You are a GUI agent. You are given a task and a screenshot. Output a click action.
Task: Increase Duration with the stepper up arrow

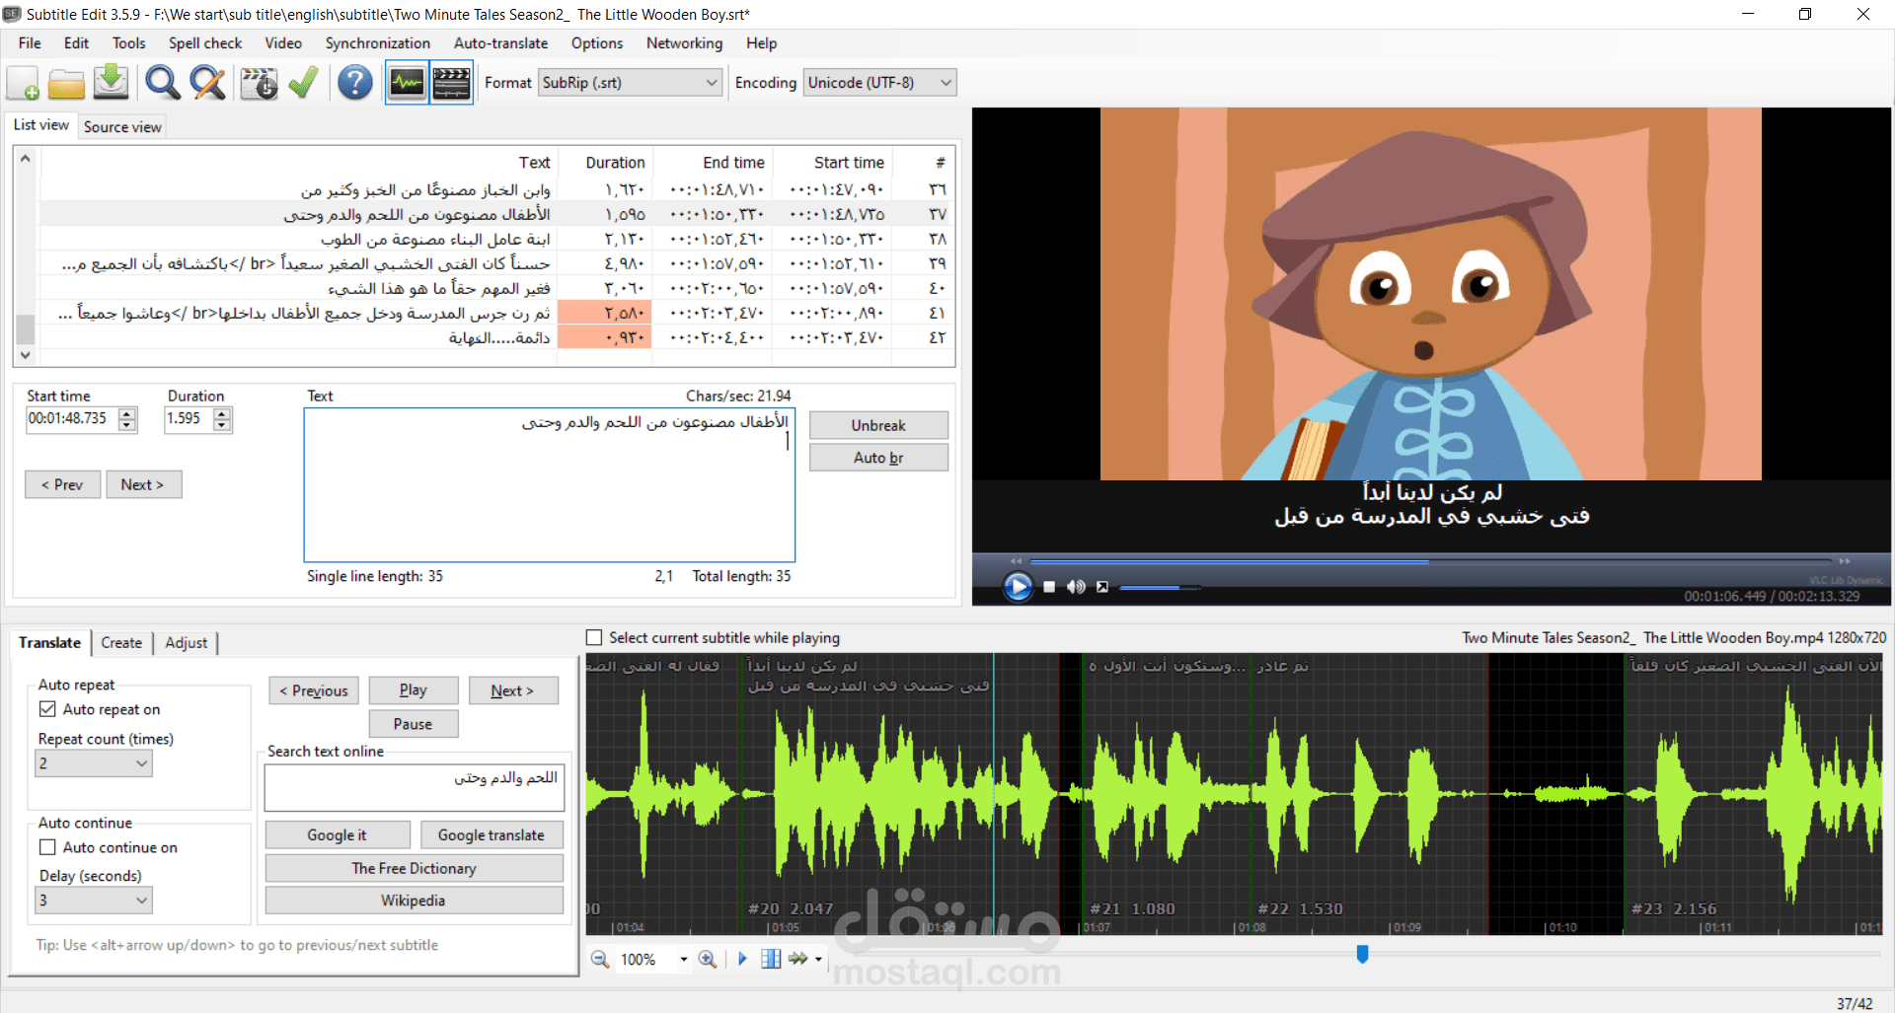[x=223, y=413]
